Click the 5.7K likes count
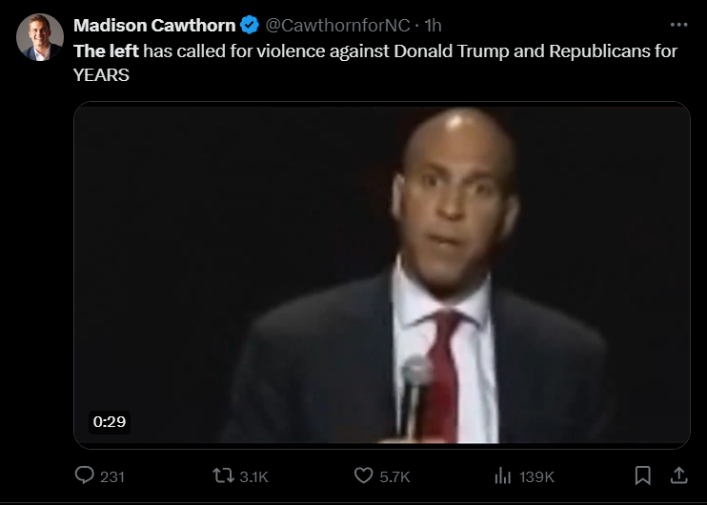 (394, 477)
